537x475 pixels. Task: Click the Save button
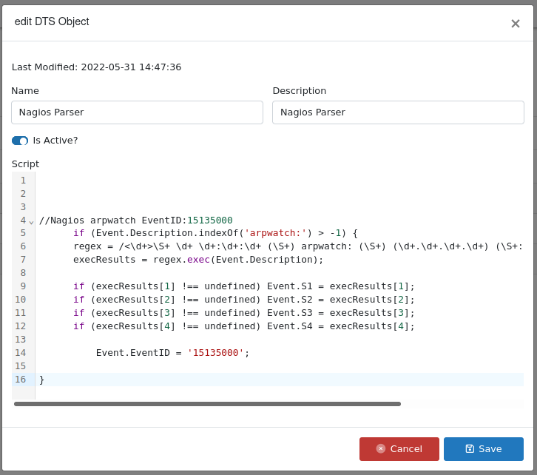[x=483, y=448]
